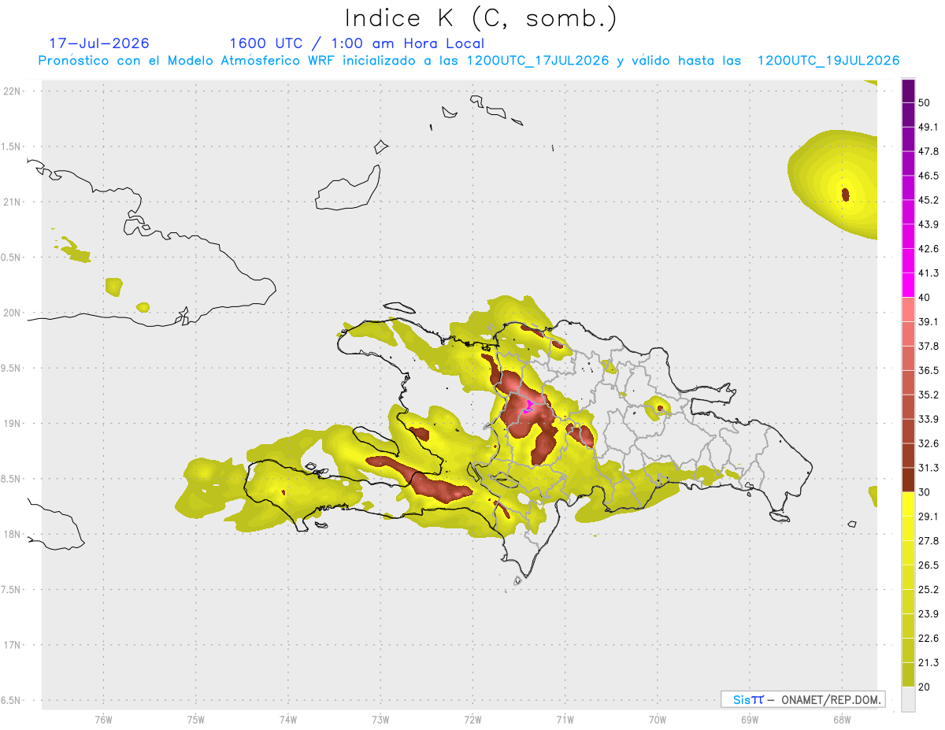This screenshot has height=730, width=945.
Task: Click the '22.6' legend value
Action: tap(928, 638)
